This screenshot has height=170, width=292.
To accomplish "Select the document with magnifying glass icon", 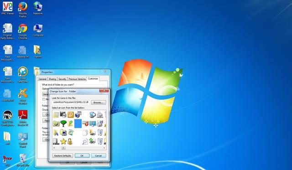I will 85,141.
